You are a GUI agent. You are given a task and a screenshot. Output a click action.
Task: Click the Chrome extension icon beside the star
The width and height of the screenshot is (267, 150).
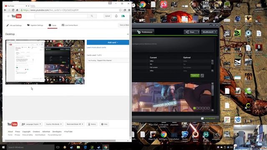(x=125, y=10)
